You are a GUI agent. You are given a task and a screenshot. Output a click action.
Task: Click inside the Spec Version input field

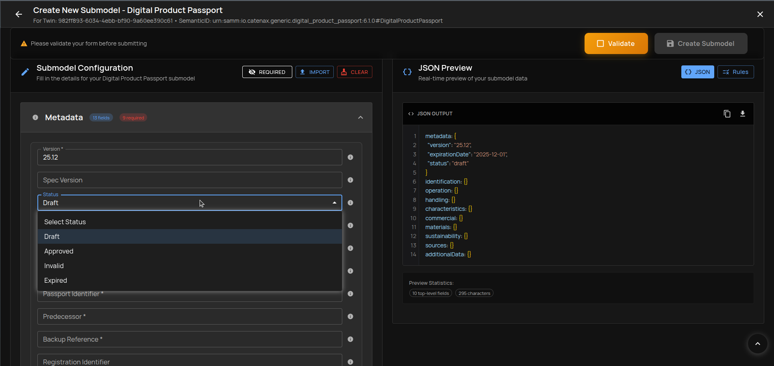(189, 180)
